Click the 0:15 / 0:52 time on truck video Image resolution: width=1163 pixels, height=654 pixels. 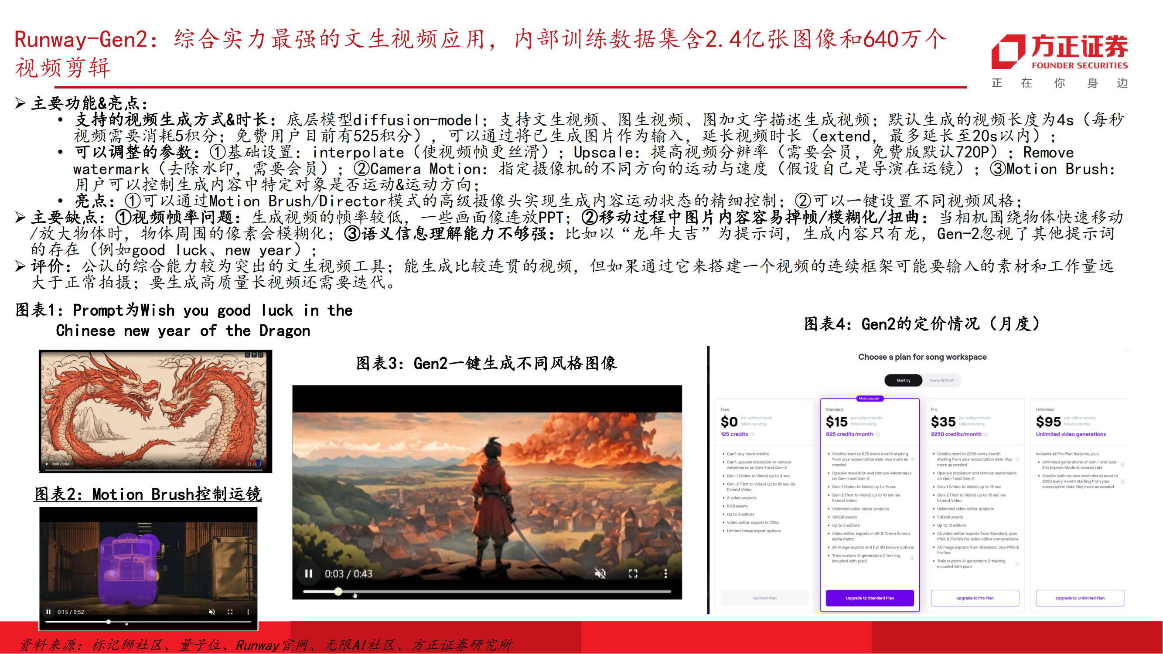click(x=71, y=613)
